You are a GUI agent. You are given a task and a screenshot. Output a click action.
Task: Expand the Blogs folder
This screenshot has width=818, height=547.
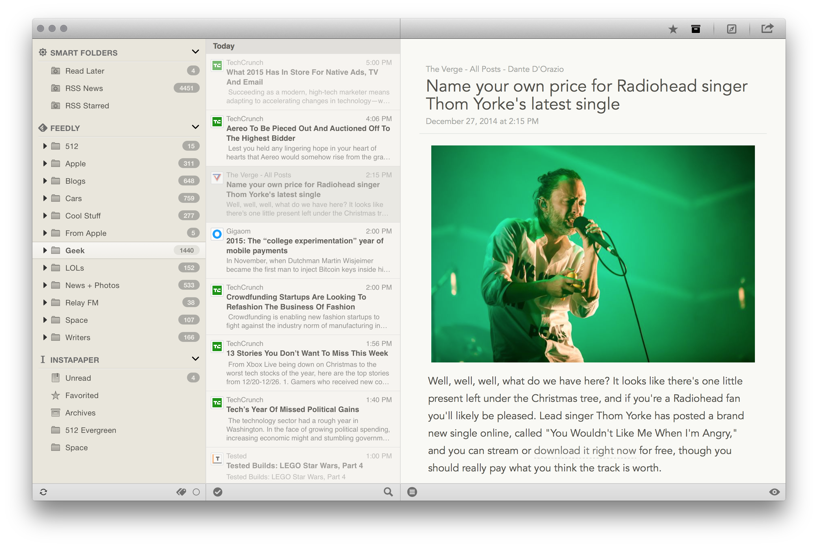tap(45, 181)
